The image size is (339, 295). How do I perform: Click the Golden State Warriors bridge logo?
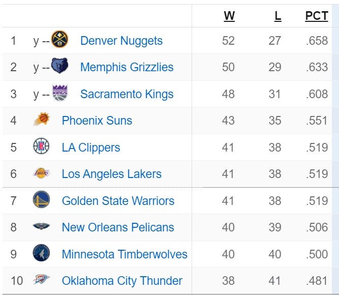(x=41, y=199)
